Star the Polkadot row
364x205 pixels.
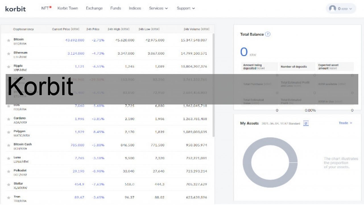tap(9, 171)
